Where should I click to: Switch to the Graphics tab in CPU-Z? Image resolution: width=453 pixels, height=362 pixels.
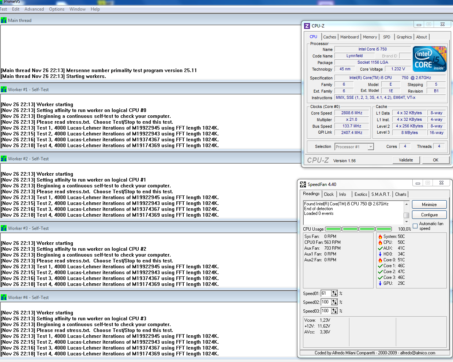coord(404,37)
